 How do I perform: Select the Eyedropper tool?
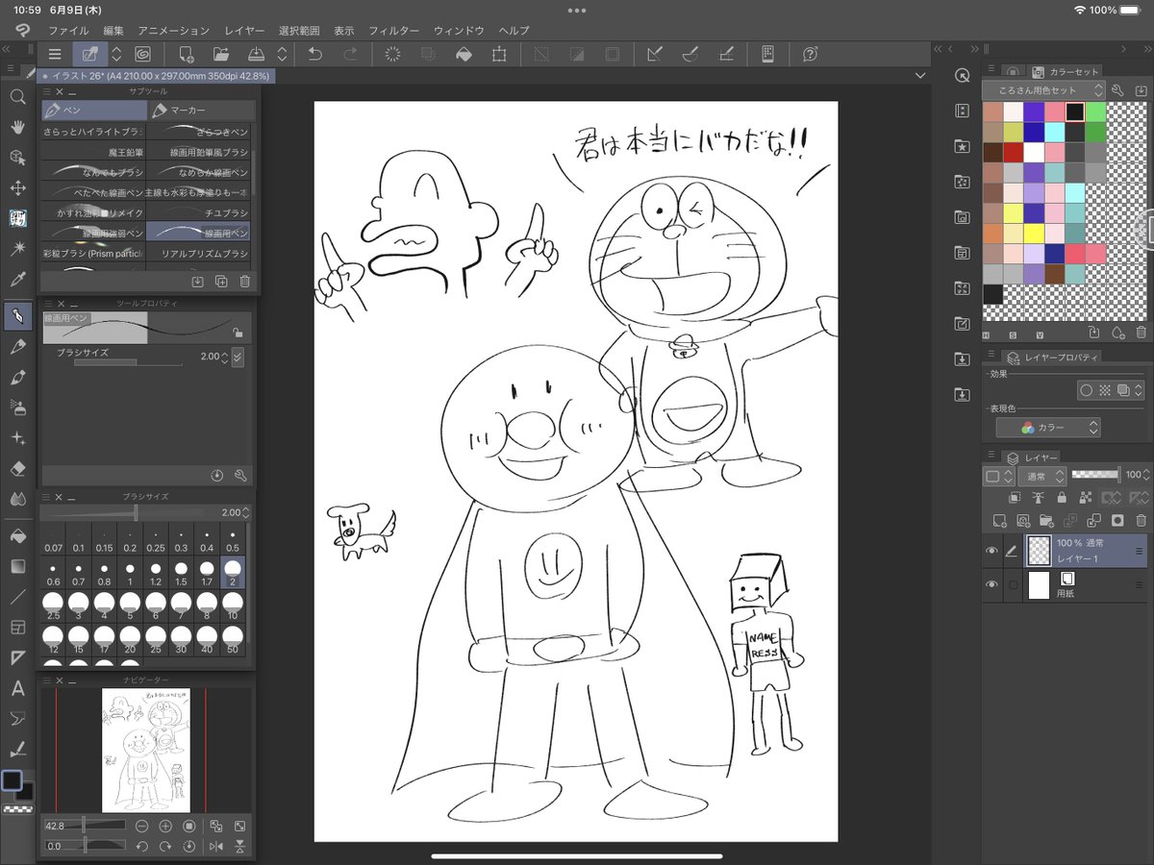(17, 281)
